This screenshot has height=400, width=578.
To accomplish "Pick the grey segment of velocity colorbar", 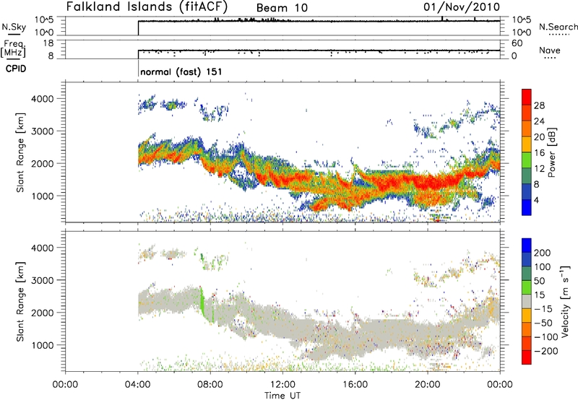I will point(527,302).
